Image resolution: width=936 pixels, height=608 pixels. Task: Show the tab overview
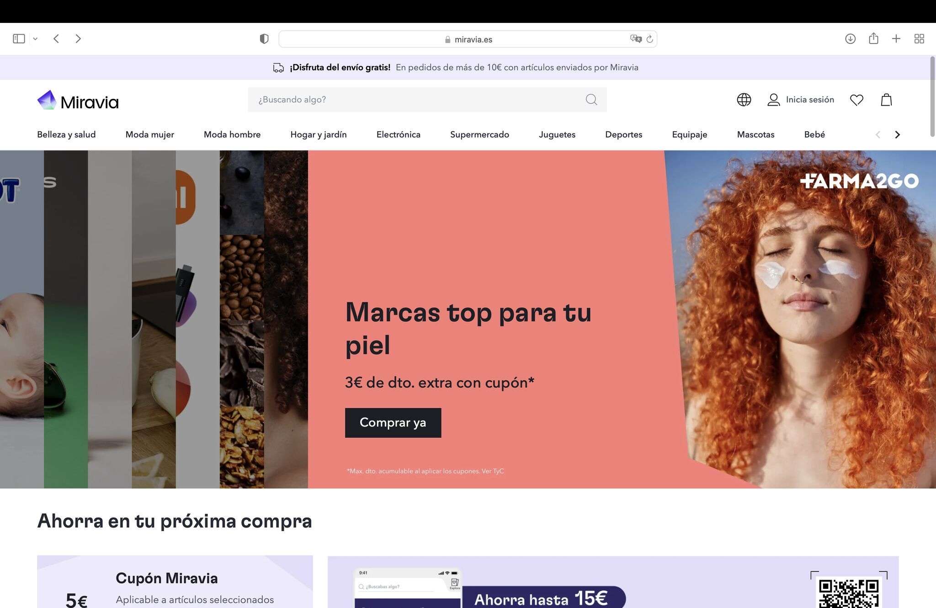click(919, 39)
